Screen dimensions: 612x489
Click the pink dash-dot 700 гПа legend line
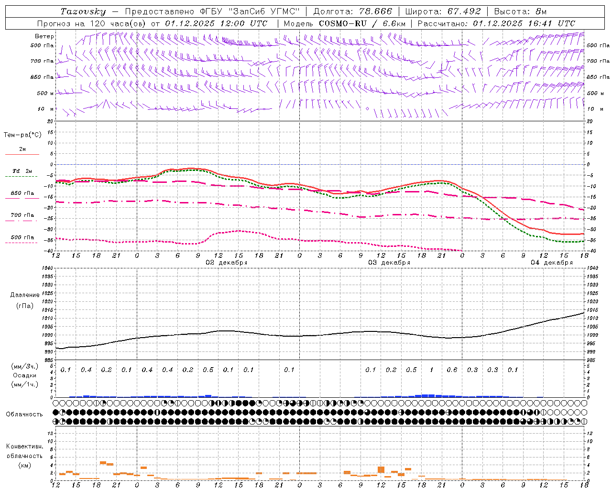pos(22,221)
